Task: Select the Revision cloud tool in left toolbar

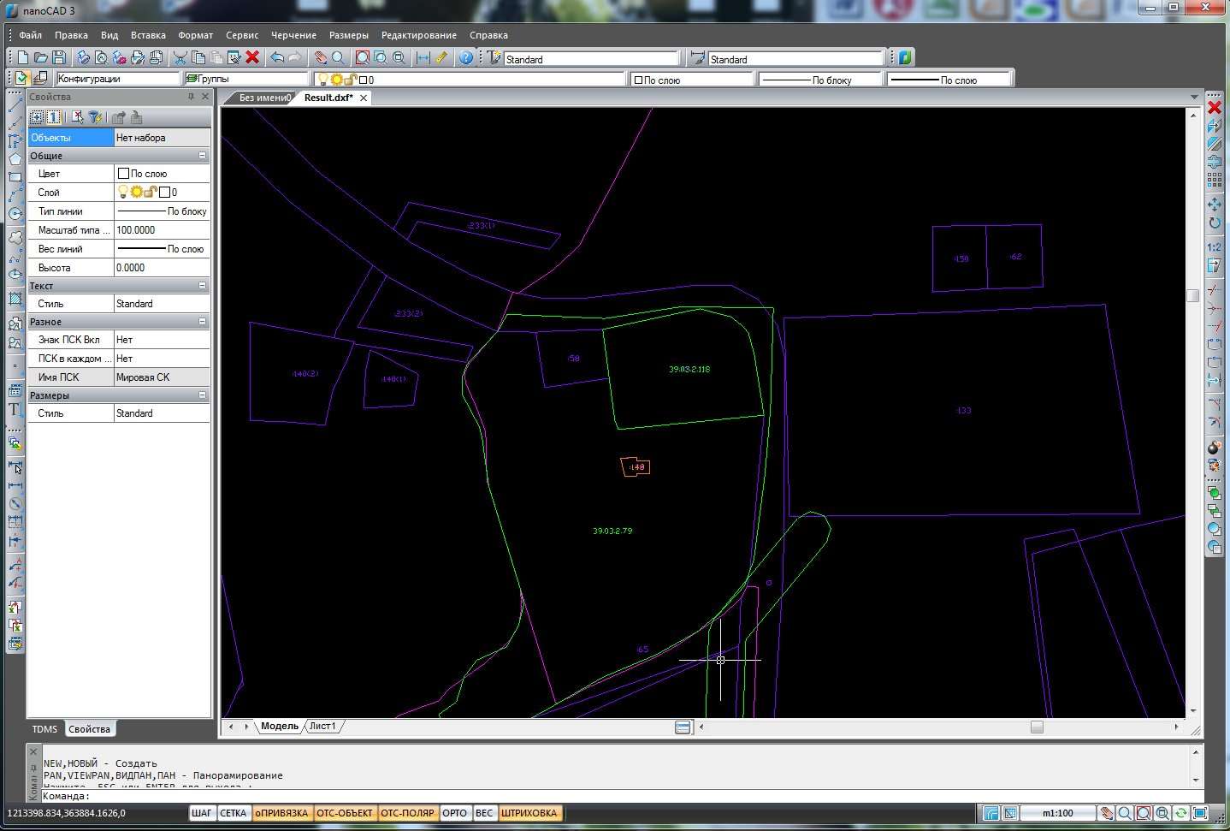Action: [15, 237]
